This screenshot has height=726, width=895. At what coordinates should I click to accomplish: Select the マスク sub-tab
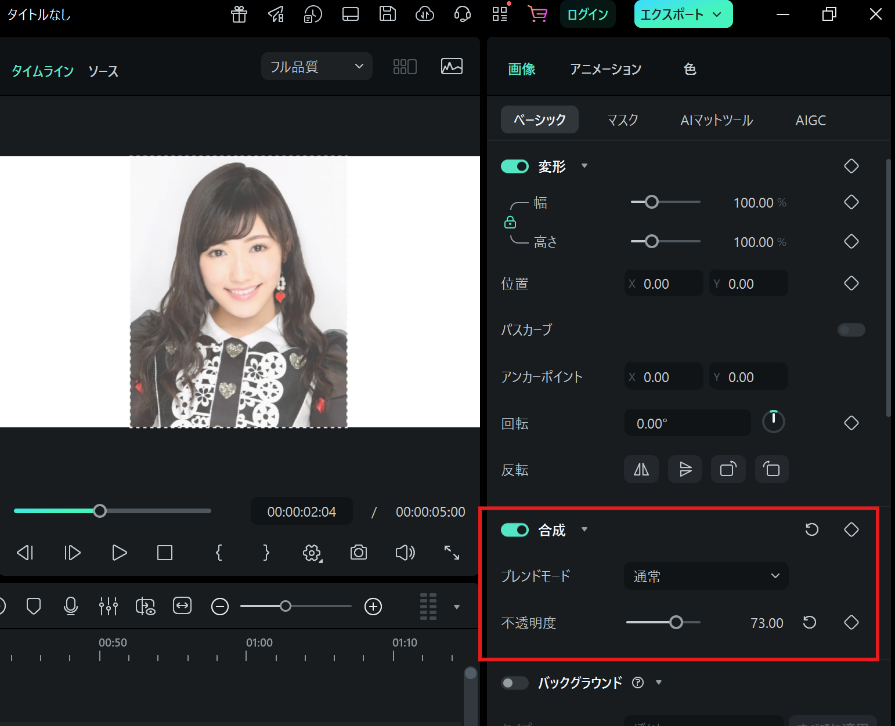tap(623, 120)
